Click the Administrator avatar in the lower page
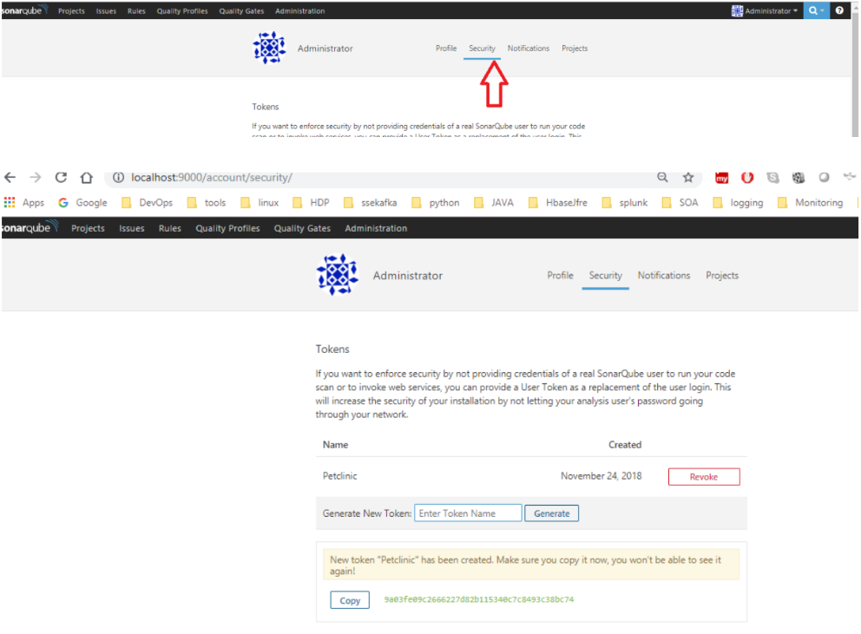The width and height of the screenshot is (861, 634). pyautogui.click(x=337, y=275)
